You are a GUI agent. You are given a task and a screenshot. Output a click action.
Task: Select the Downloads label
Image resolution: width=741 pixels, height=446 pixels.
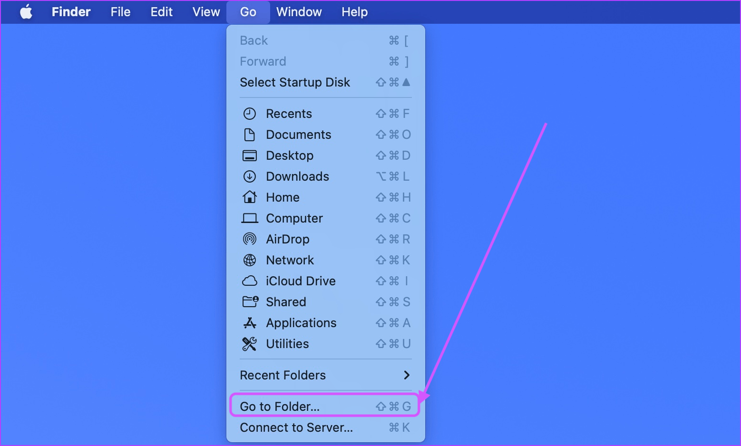coord(298,176)
